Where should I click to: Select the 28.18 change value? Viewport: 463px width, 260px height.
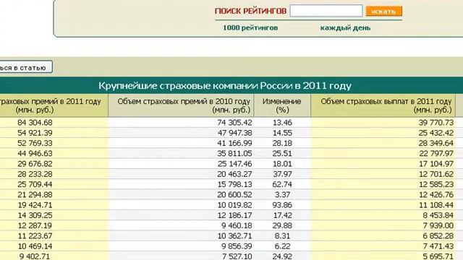coord(282,143)
